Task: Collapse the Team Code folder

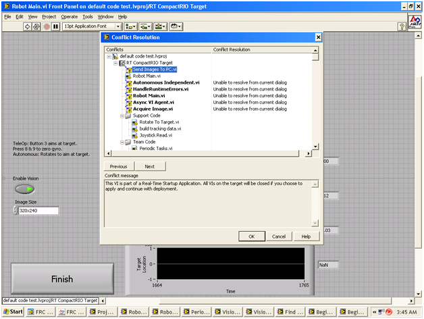Action: [x=122, y=142]
